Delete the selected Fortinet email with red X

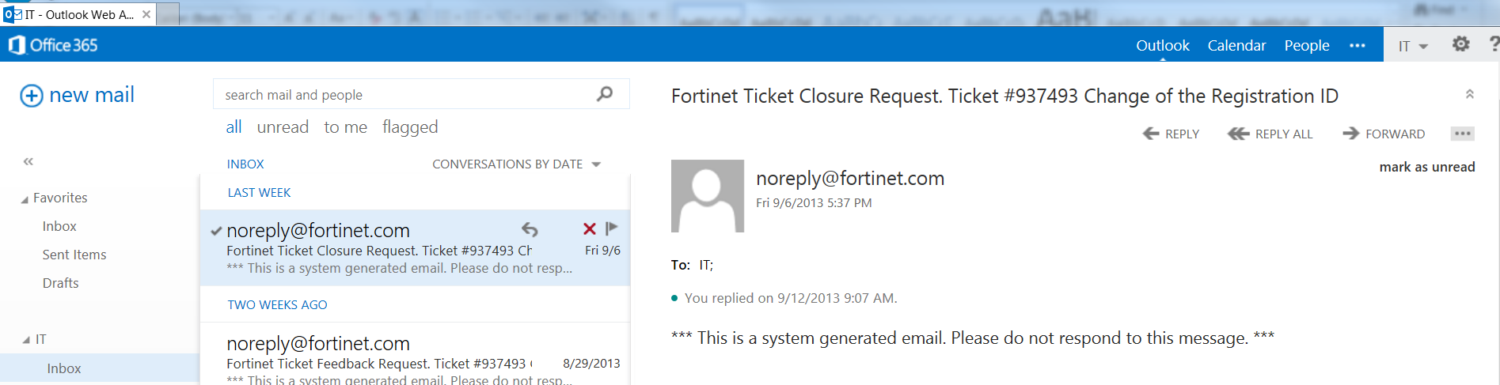pos(589,228)
